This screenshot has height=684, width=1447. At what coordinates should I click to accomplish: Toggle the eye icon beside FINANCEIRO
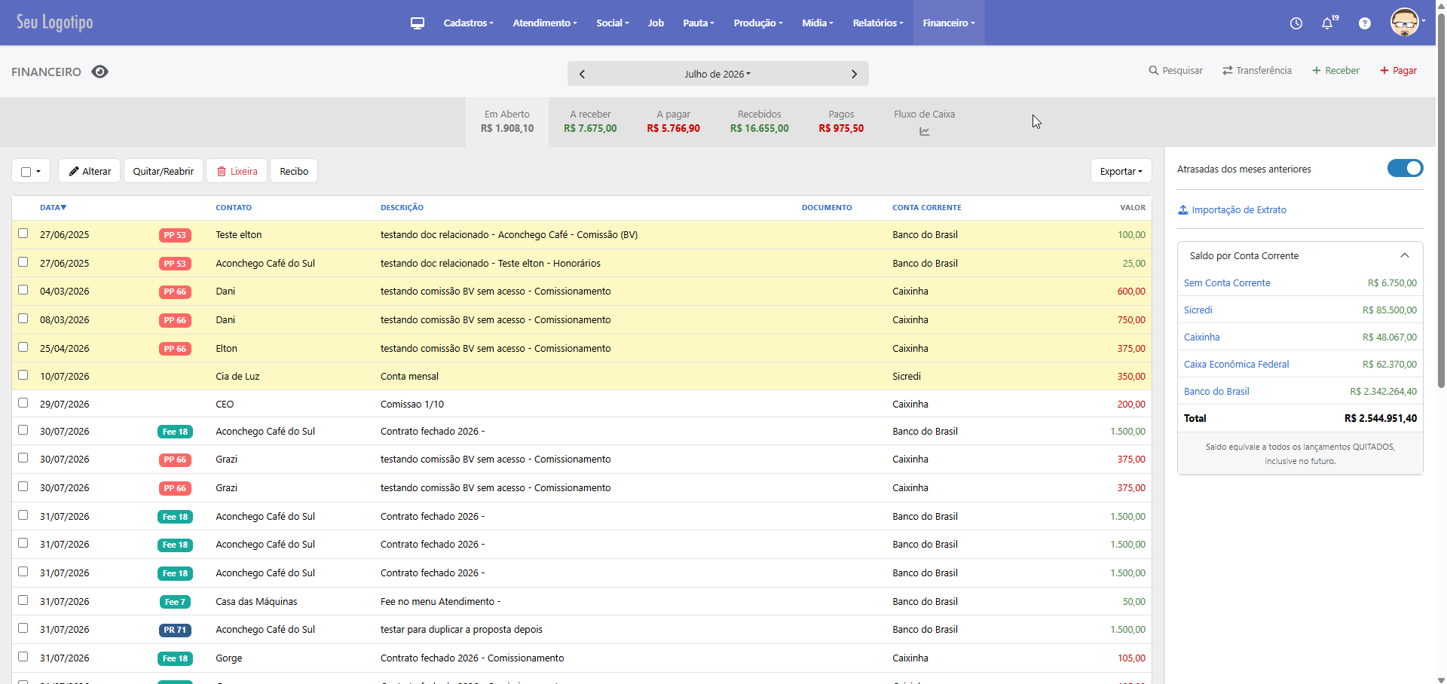100,72
